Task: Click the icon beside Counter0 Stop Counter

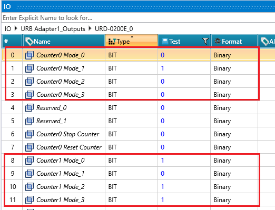Action: (30, 134)
